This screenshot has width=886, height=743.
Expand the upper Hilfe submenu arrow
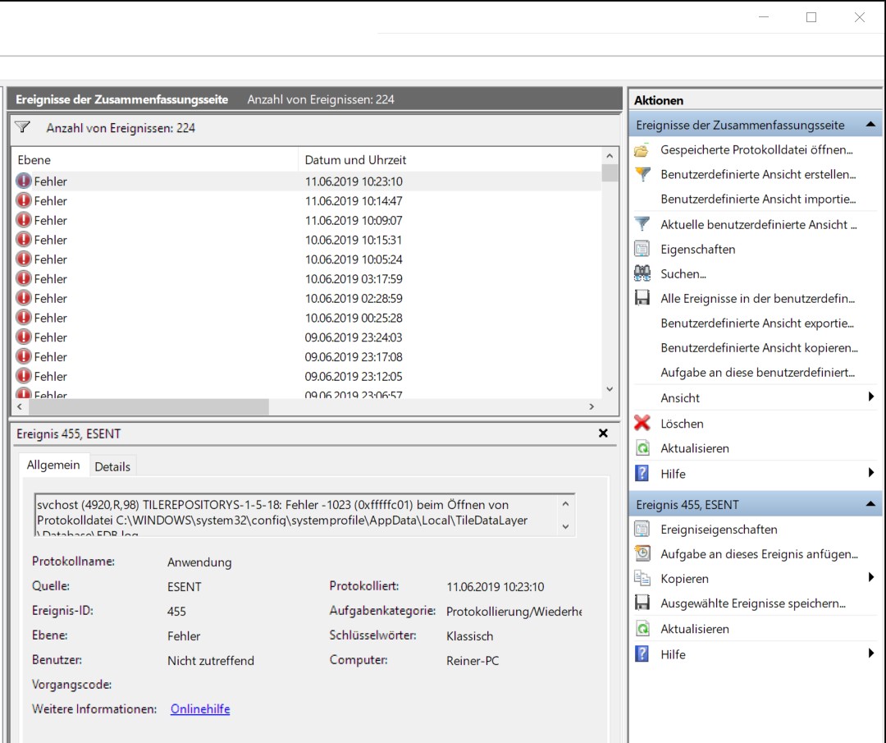870,473
